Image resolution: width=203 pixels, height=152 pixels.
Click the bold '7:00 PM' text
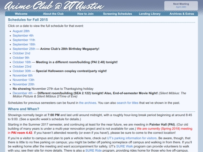(x=53, y=115)
